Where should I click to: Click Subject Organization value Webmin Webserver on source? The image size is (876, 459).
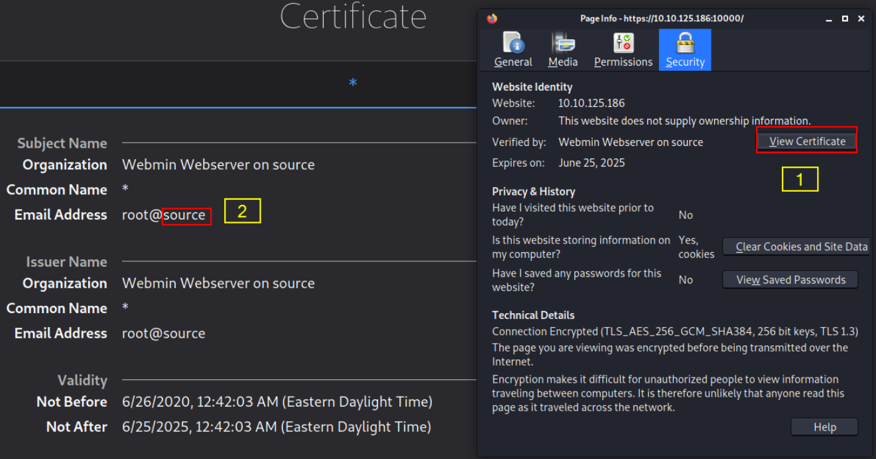[x=218, y=164]
